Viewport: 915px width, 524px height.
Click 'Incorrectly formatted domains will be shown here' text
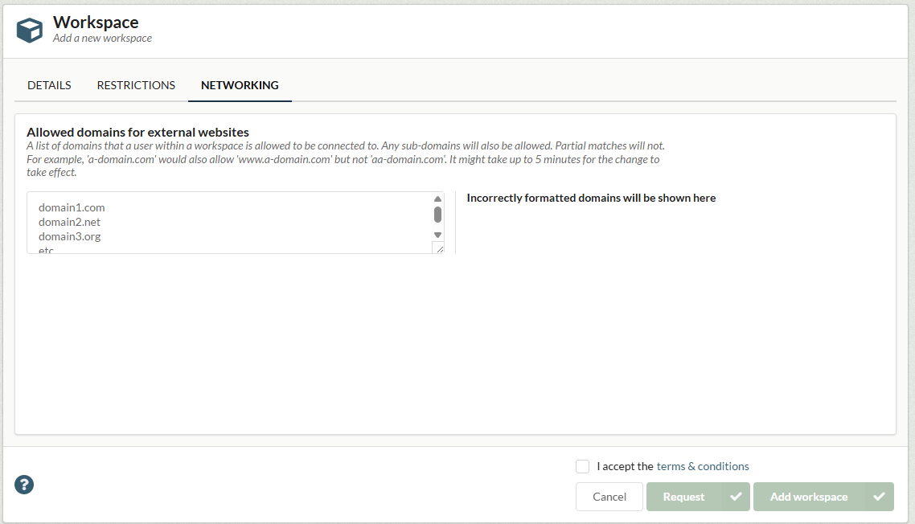point(591,198)
